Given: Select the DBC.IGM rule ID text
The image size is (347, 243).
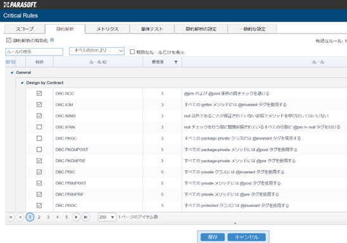Looking at the screenshot, I should [64, 105].
